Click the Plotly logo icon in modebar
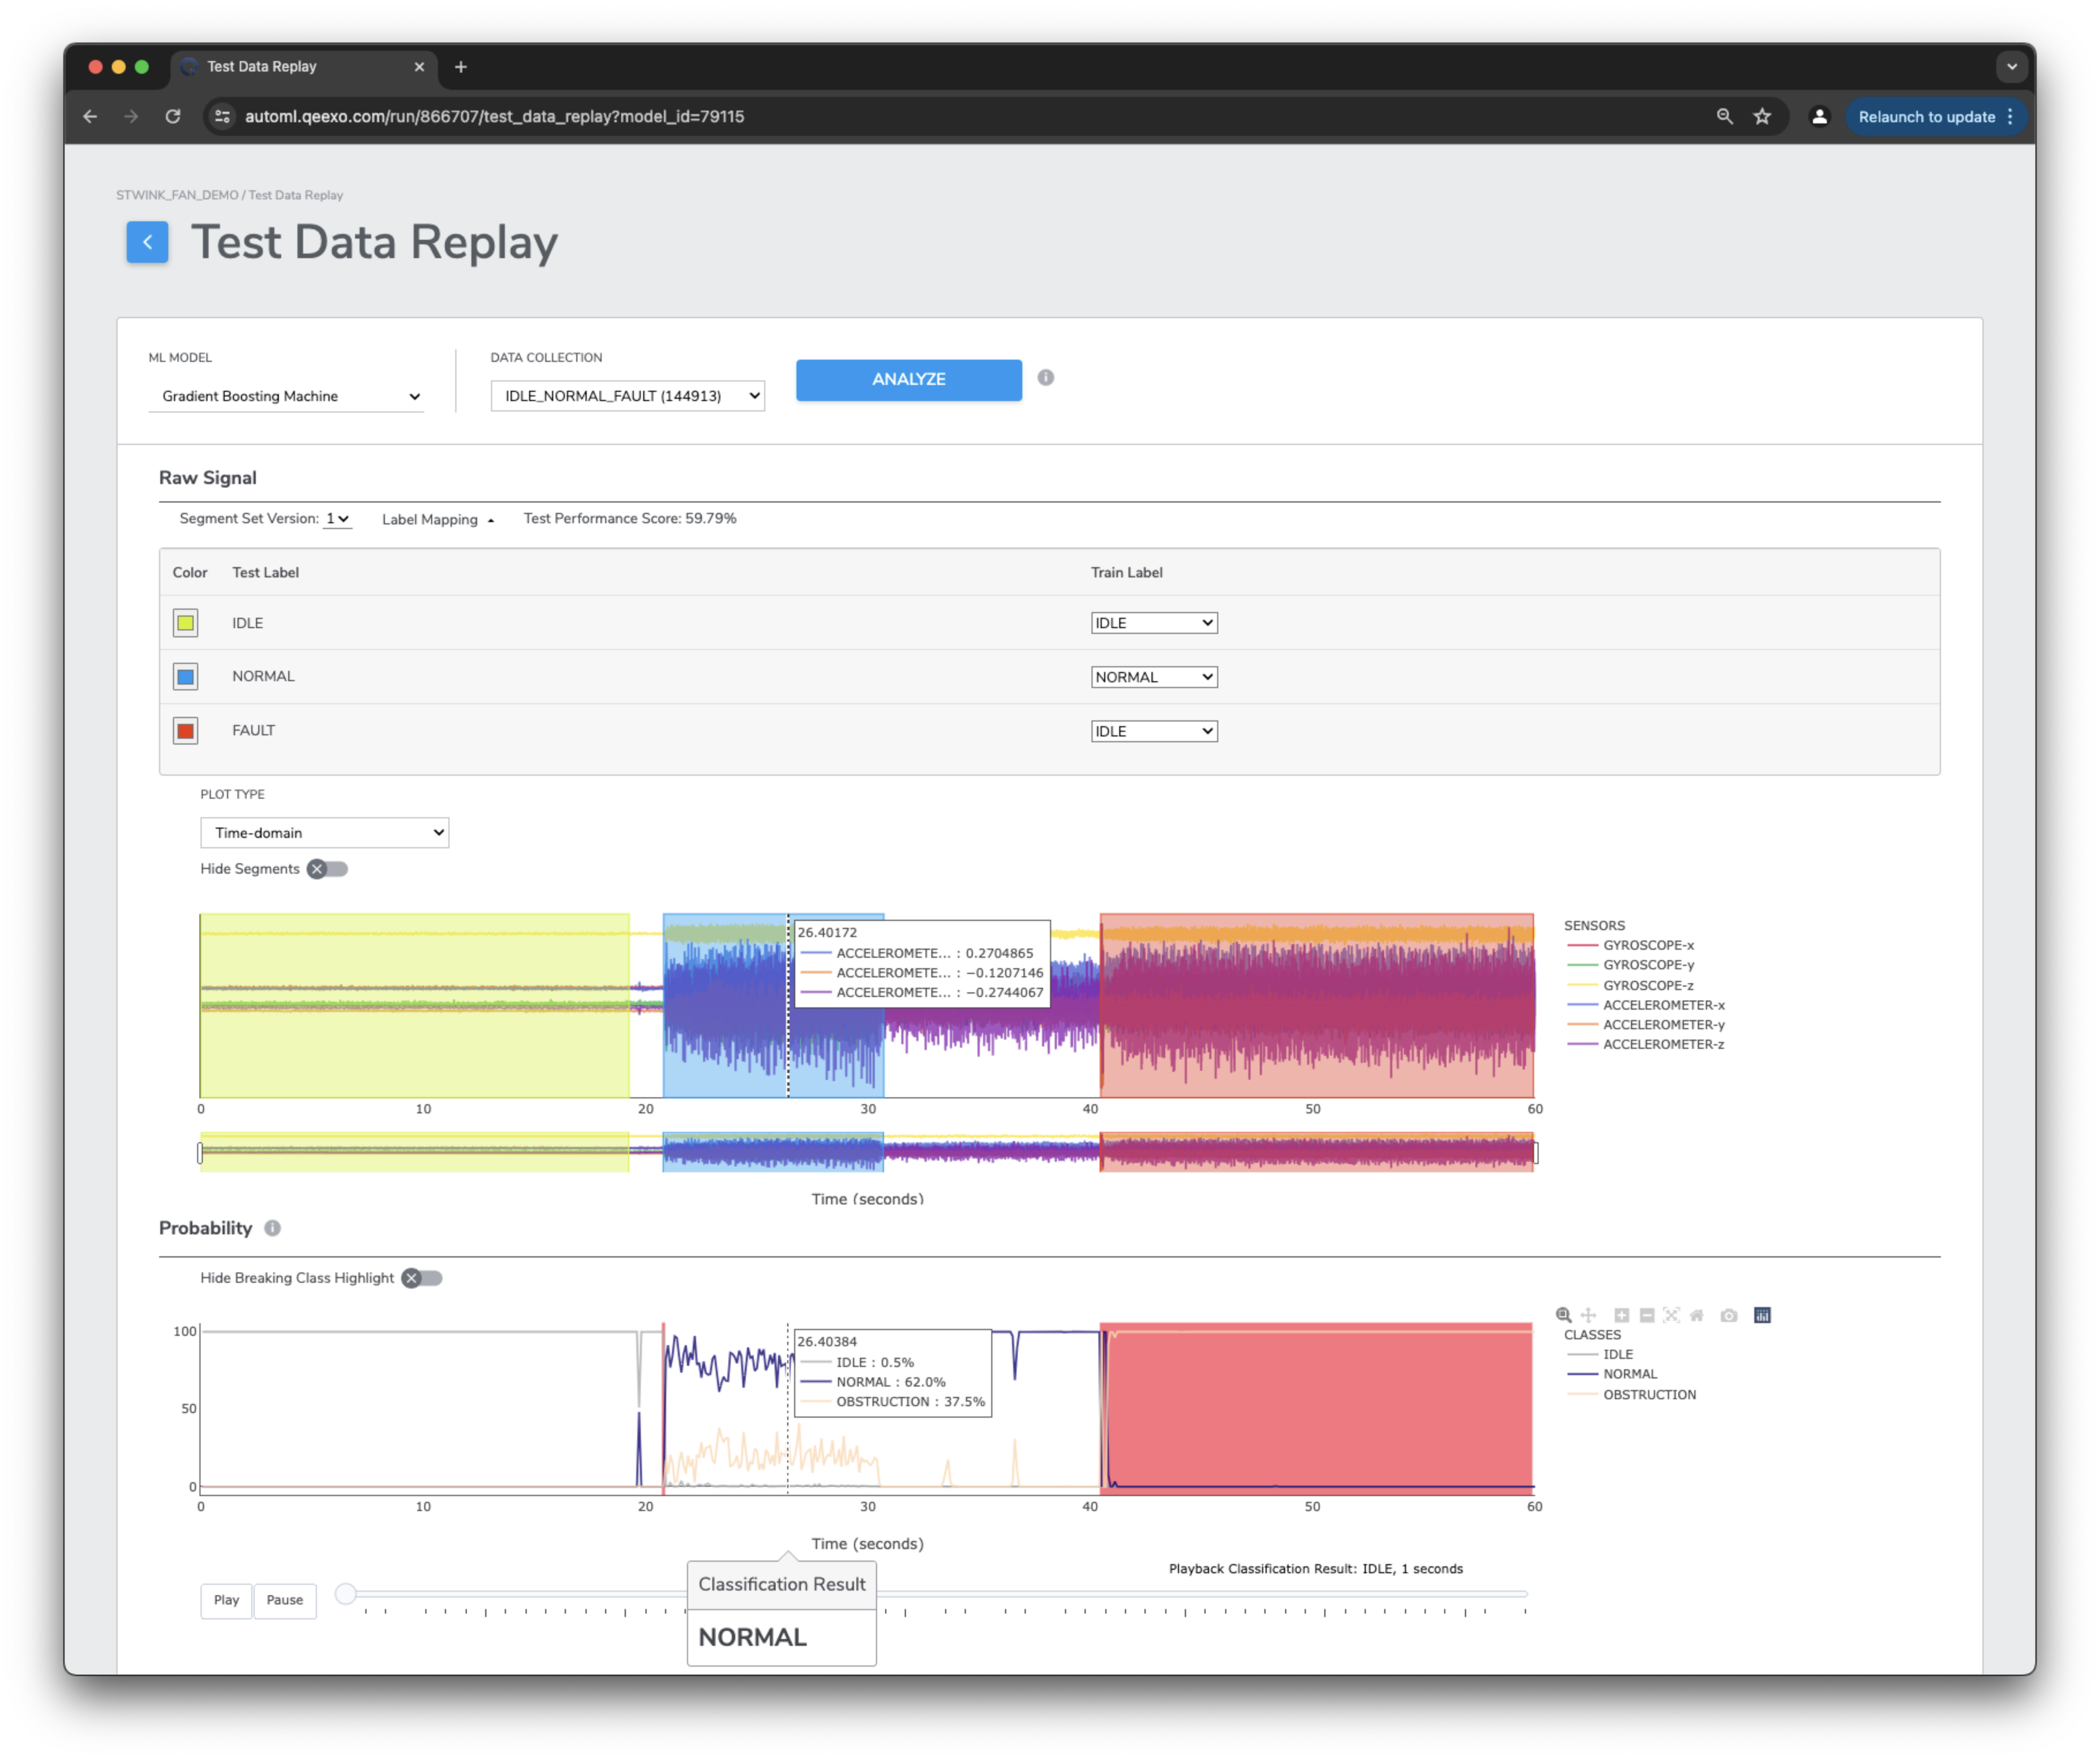The image size is (2100, 1760). pos(1762,1315)
